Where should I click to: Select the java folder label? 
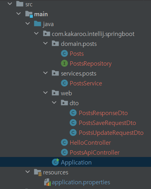(48, 24)
